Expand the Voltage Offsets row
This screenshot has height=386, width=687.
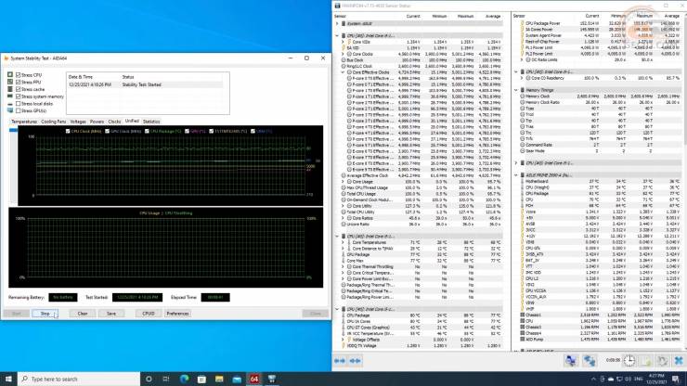tap(343, 340)
